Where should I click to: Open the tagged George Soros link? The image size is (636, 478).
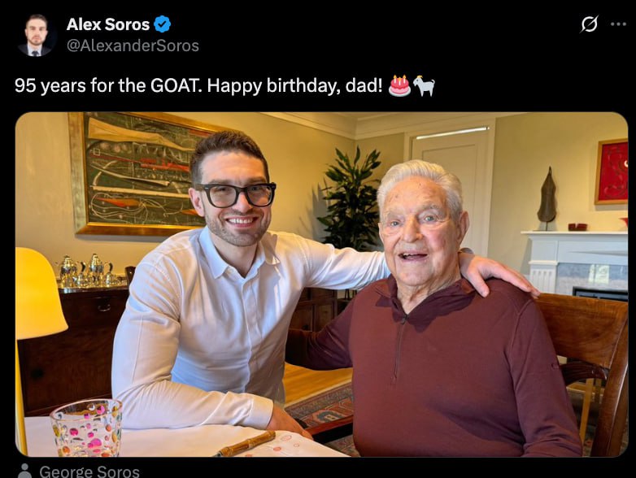89,471
